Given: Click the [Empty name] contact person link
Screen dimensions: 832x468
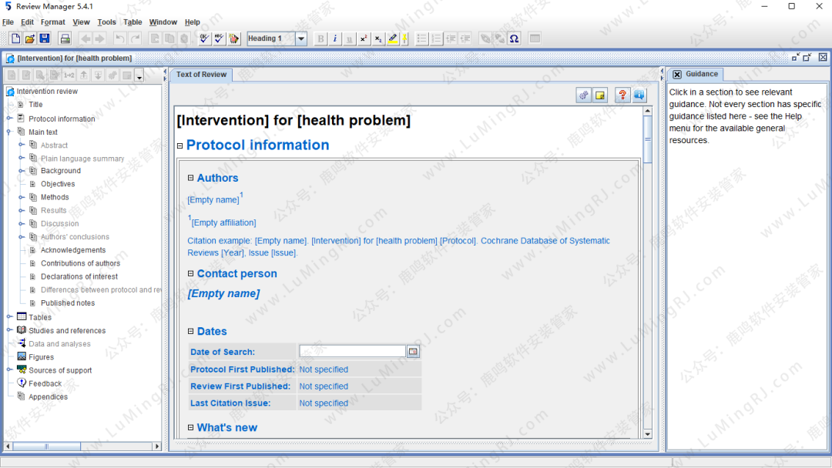Looking at the screenshot, I should 223,293.
